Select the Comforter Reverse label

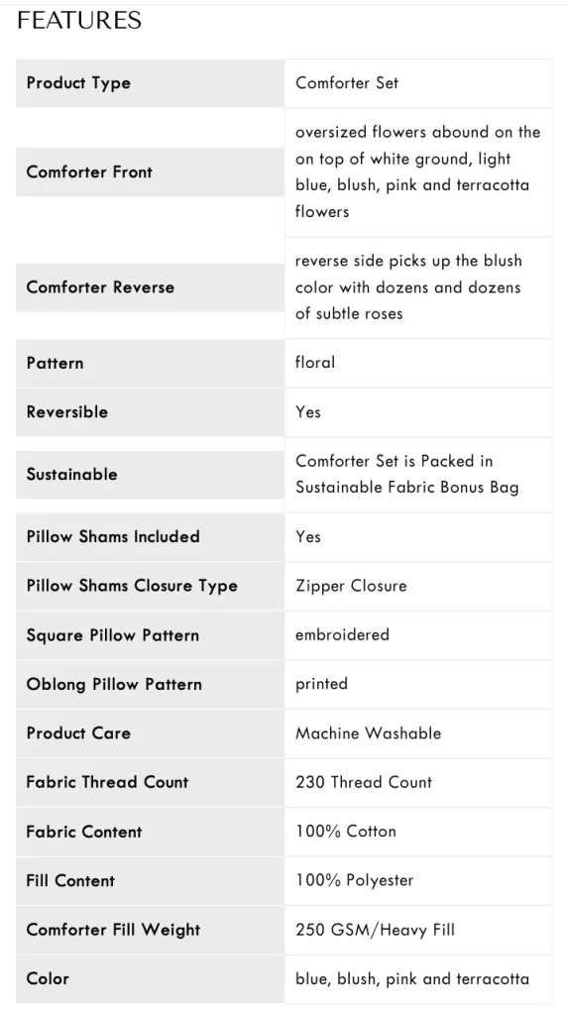click(x=100, y=287)
